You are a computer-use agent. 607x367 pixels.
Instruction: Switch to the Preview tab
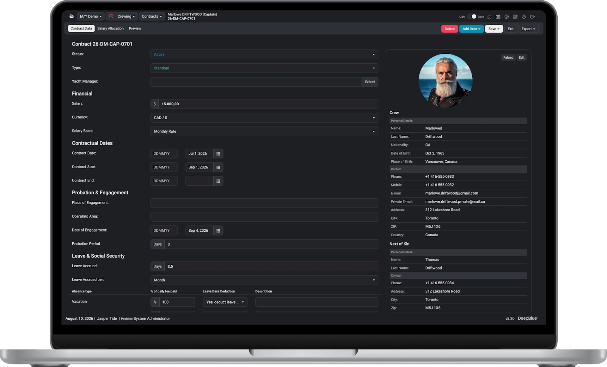click(x=135, y=28)
